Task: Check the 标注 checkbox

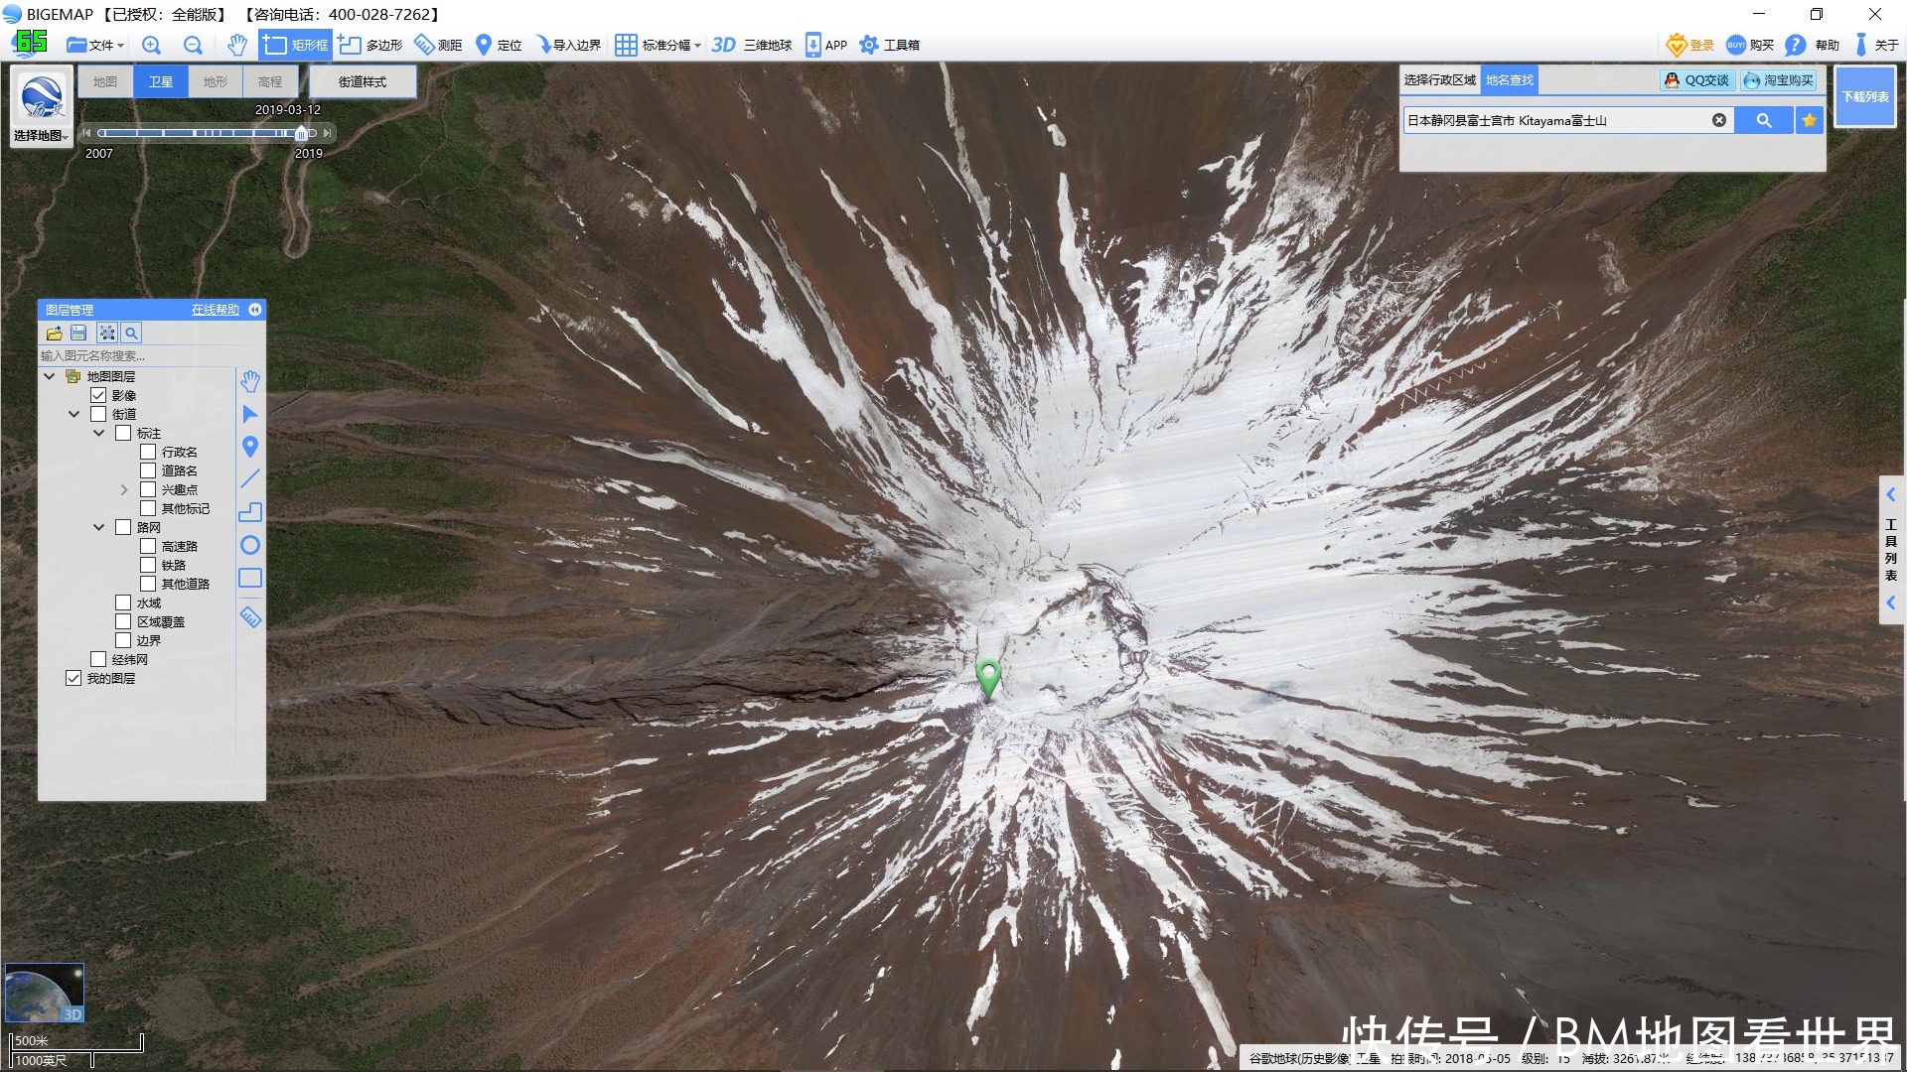Action: tap(123, 433)
